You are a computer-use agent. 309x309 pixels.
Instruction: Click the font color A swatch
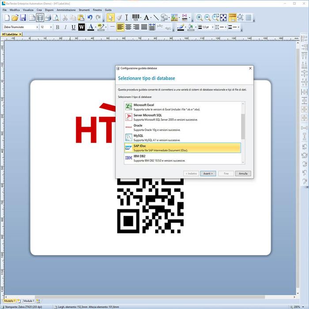point(90,27)
